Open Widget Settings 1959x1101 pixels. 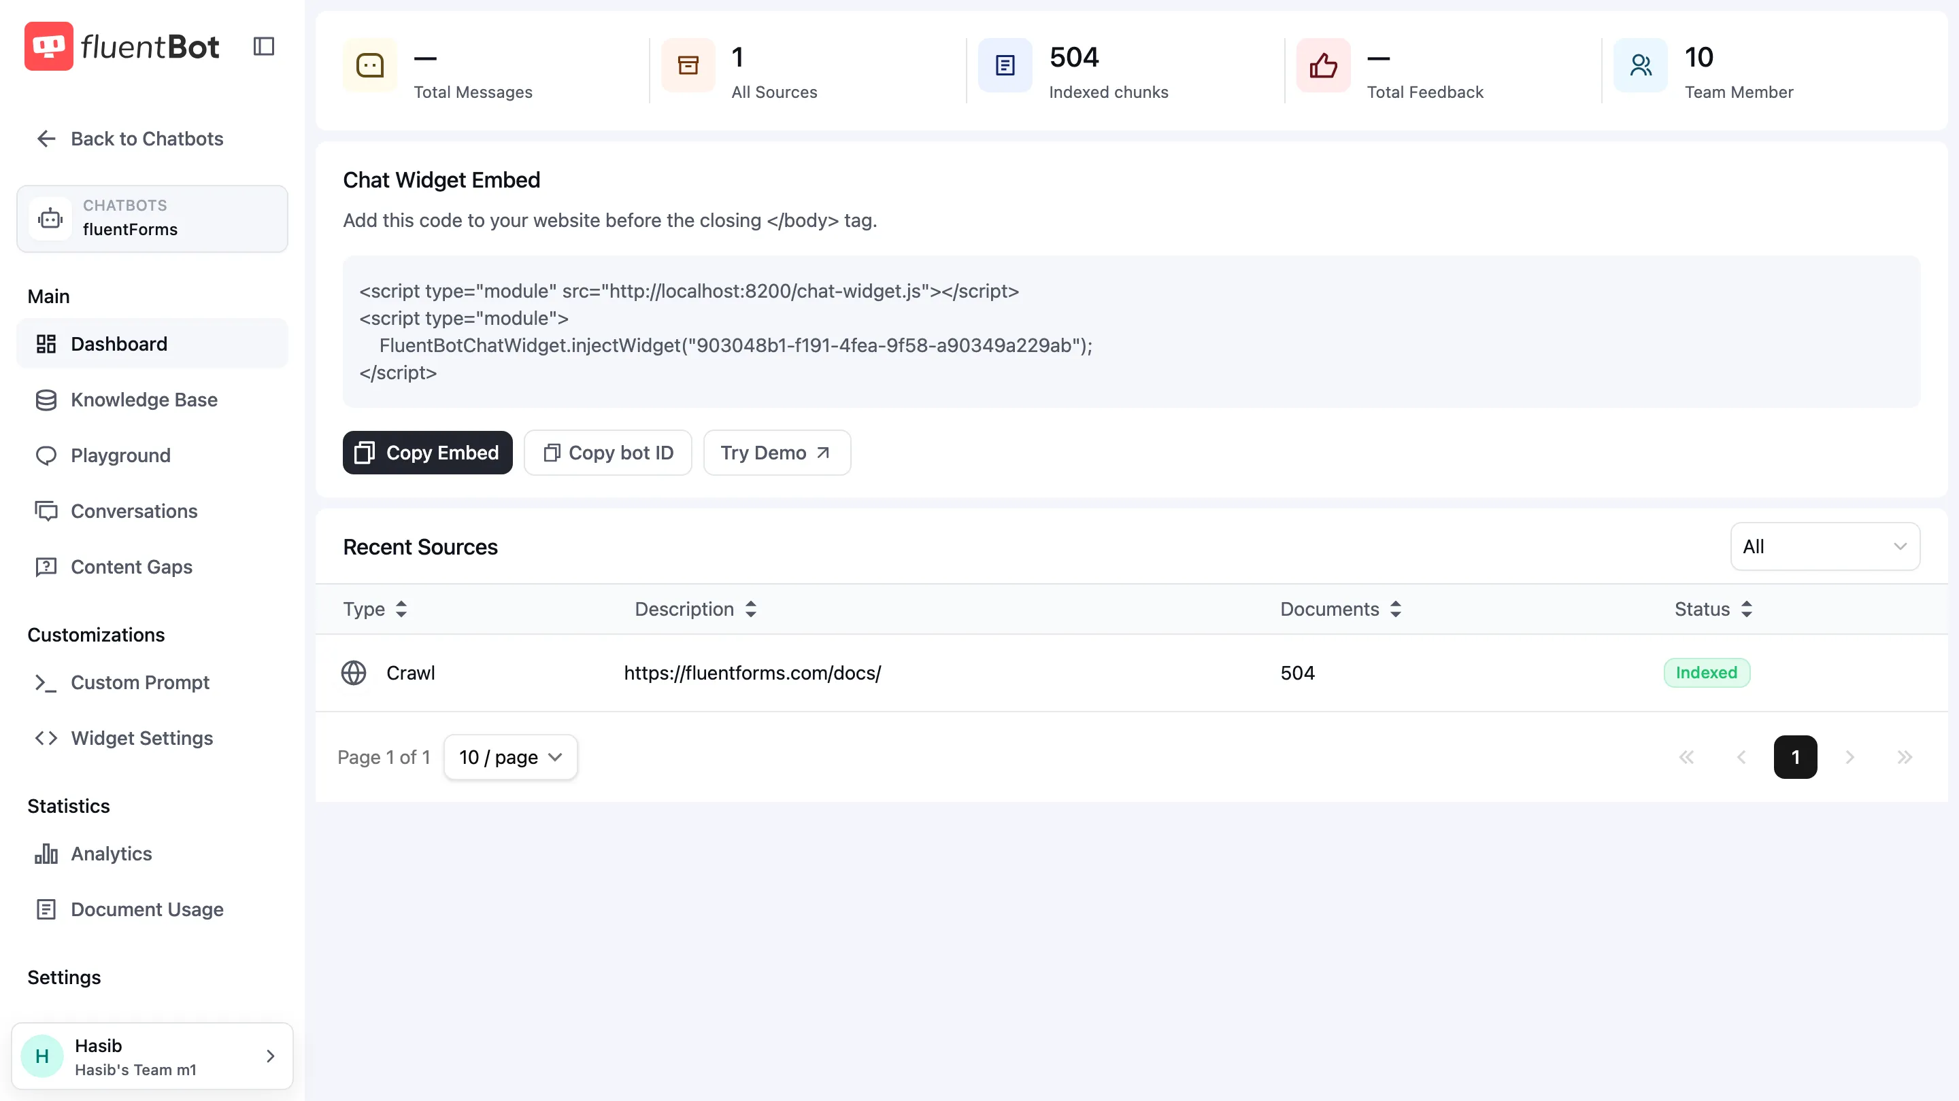tap(152, 738)
